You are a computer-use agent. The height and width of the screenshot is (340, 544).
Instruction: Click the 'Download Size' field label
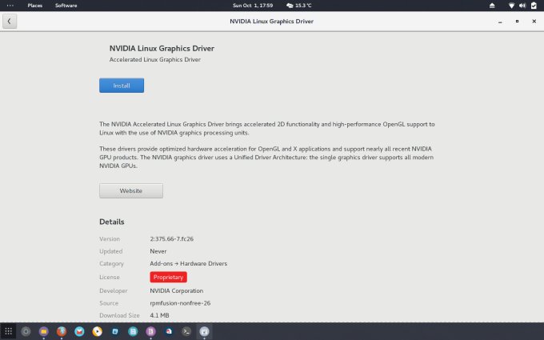[119, 315]
